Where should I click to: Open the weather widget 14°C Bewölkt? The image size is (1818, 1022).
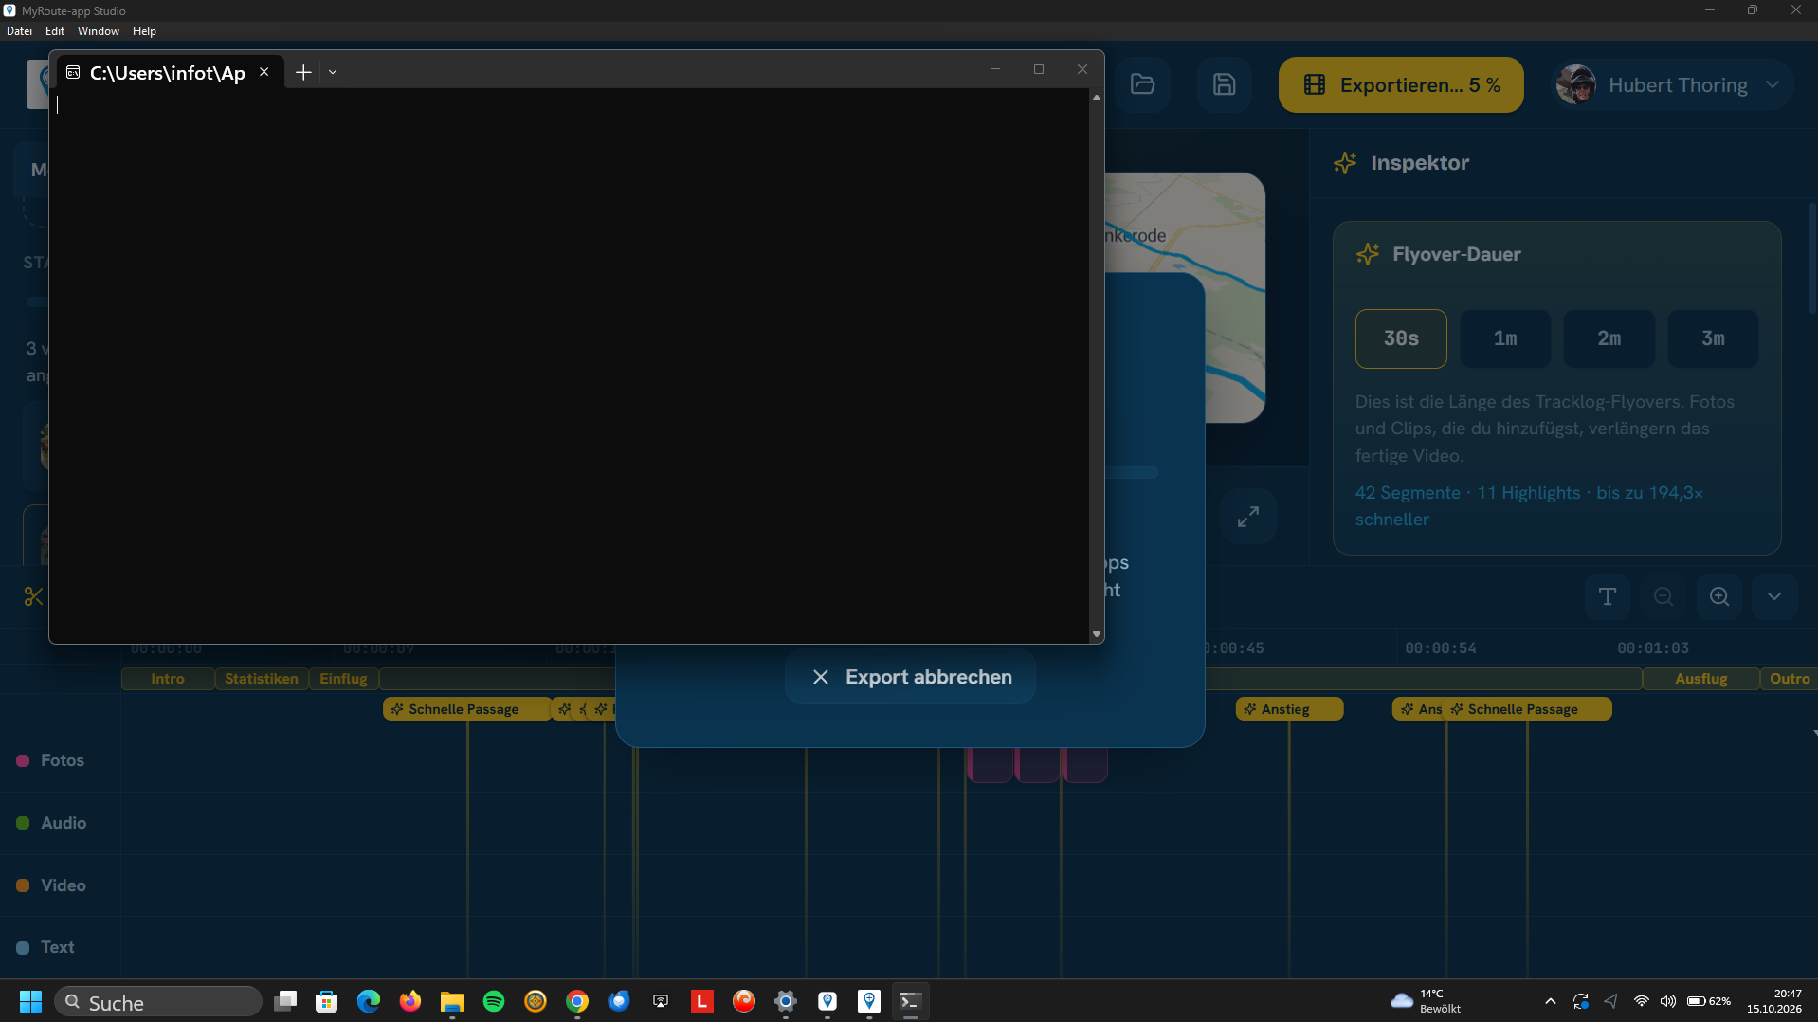tap(1427, 1001)
